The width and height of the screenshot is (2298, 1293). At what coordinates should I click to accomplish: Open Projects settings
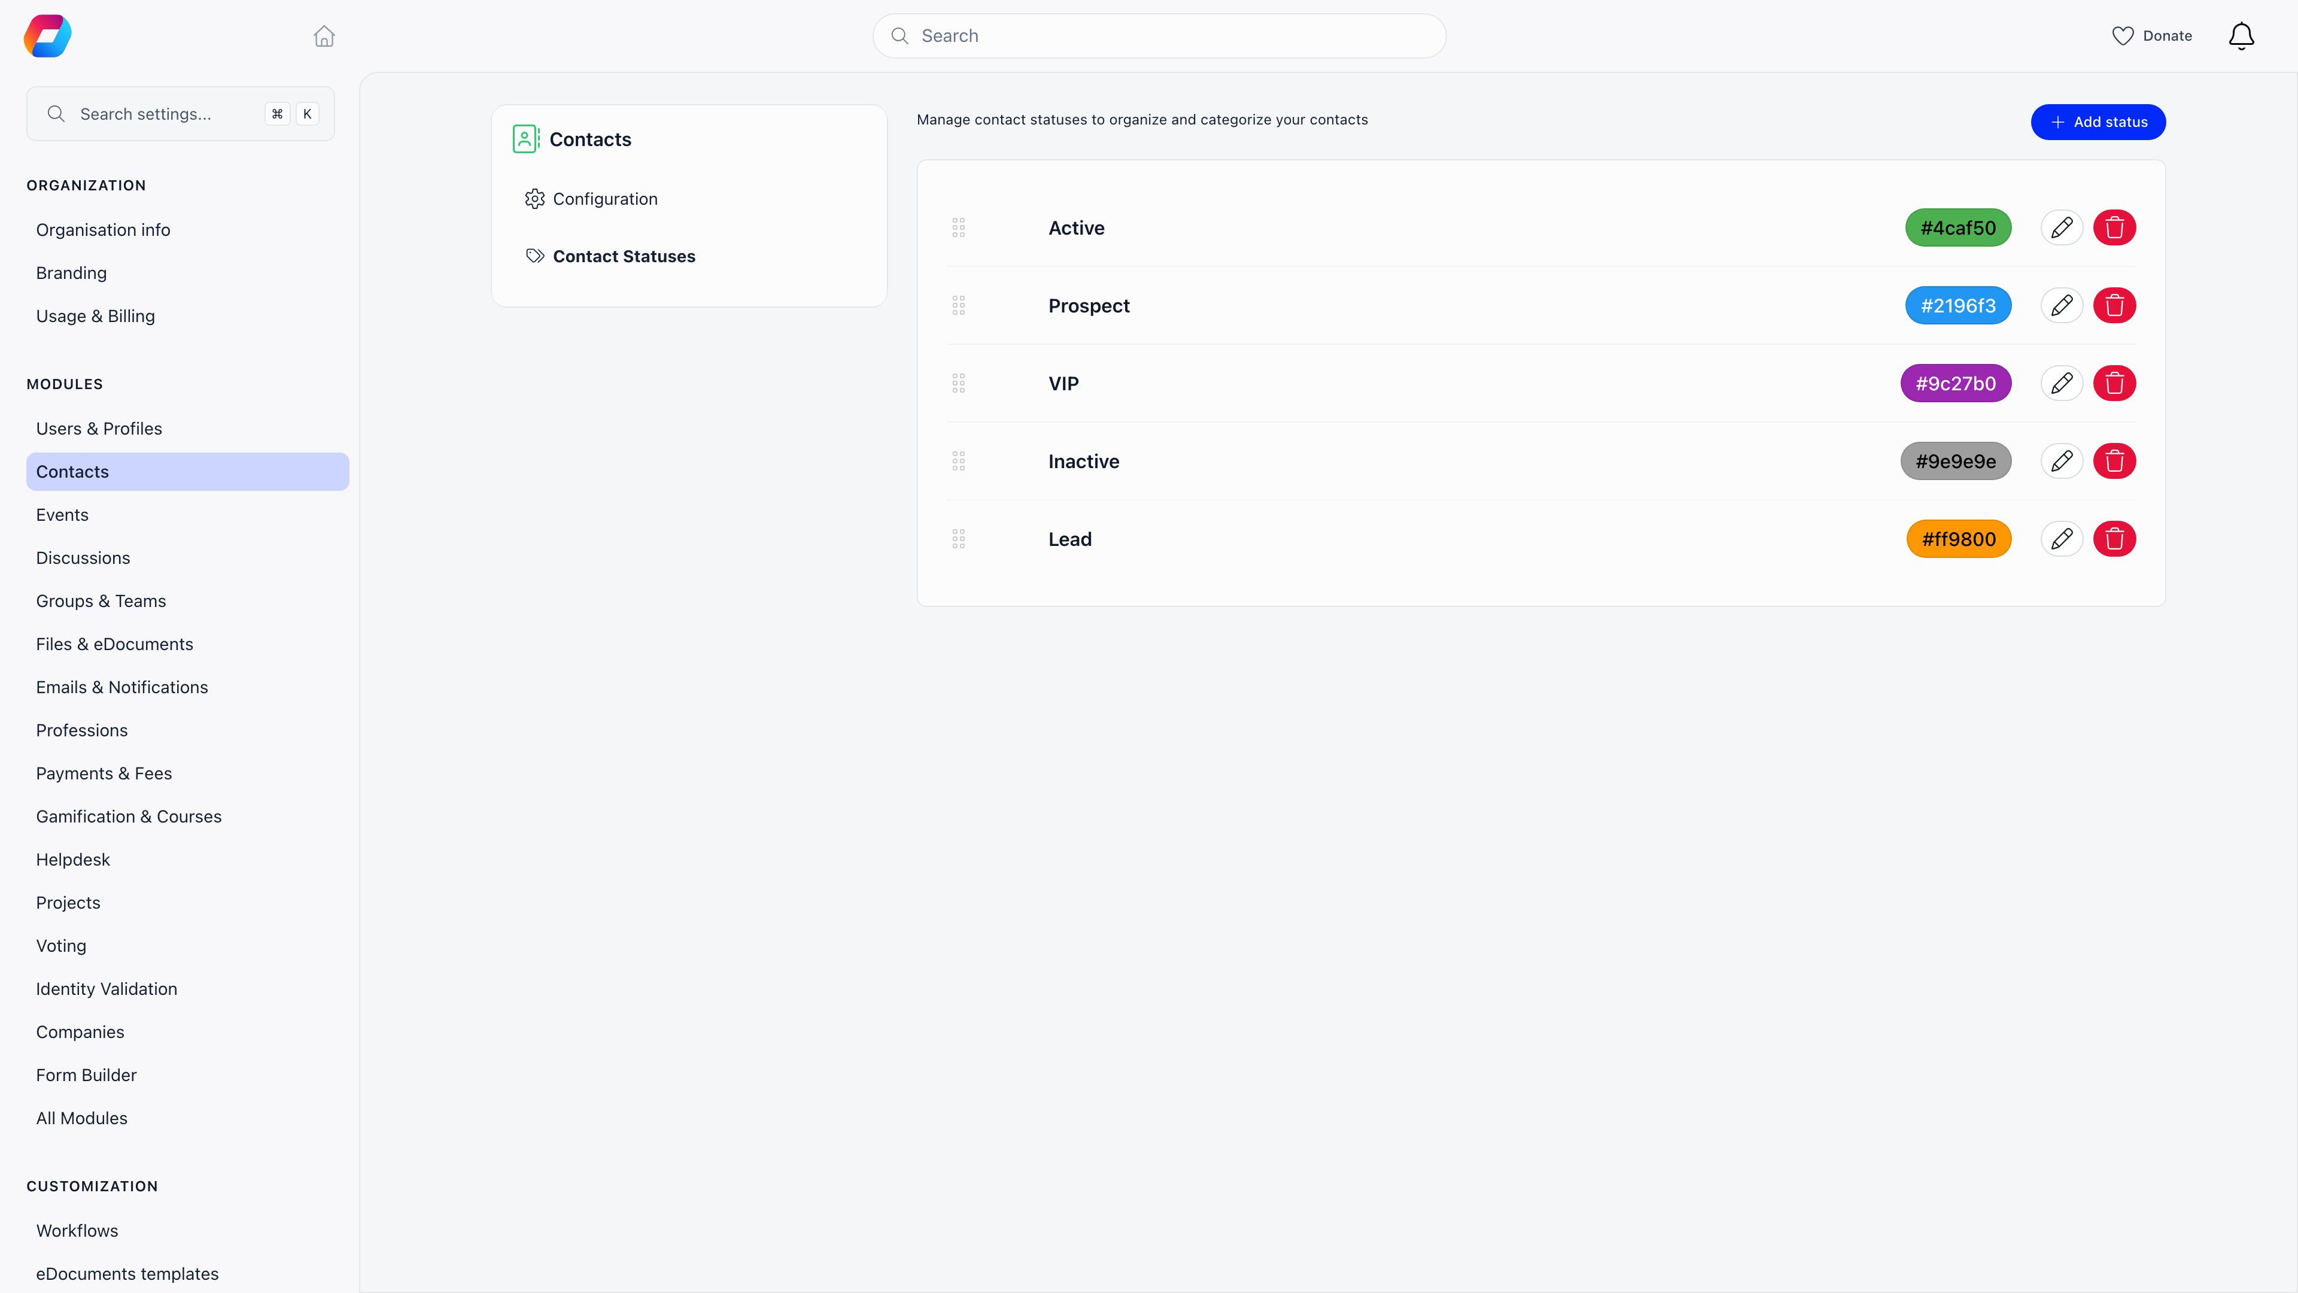click(x=68, y=902)
